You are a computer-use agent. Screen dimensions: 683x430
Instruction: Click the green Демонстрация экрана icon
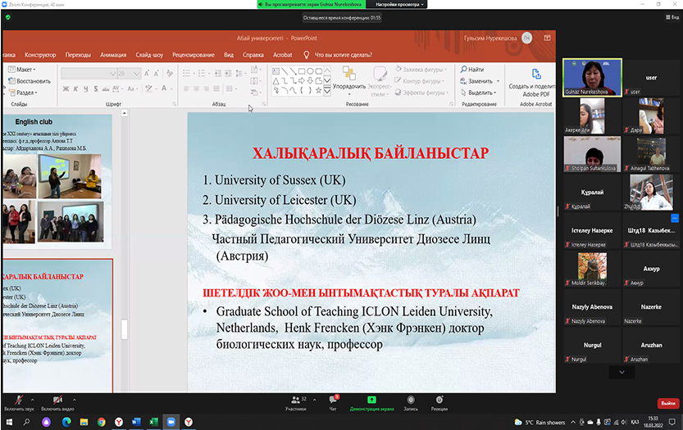pos(371,401)
